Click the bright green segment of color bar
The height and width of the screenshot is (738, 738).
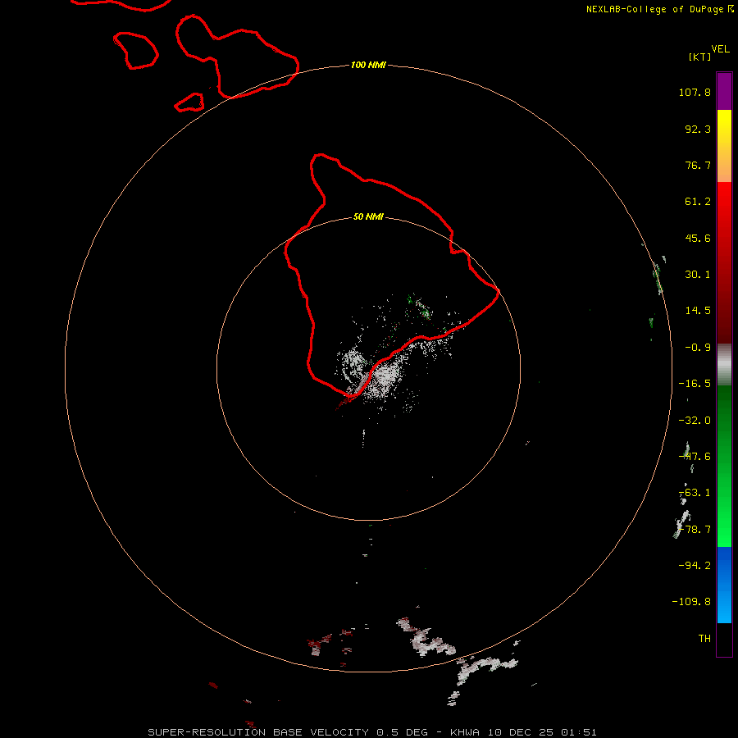pos(724,466)
